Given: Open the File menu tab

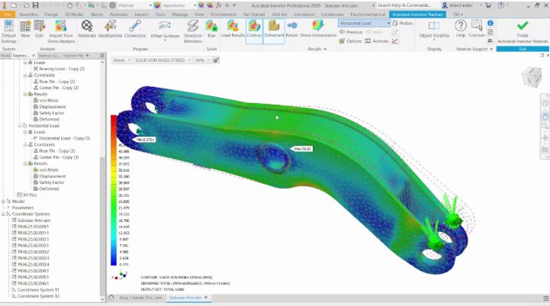Looking at the screenshot, I should click(x=8, y=14).
